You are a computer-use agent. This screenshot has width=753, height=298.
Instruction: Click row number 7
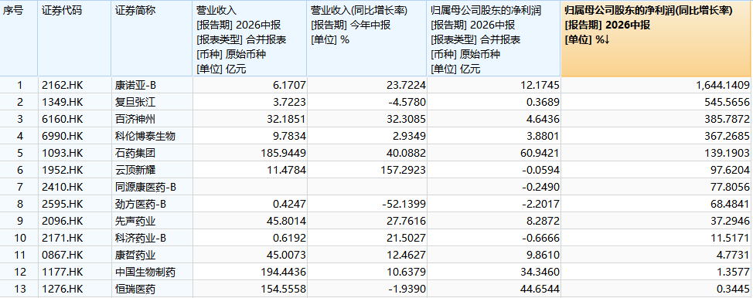pos(19,187)
